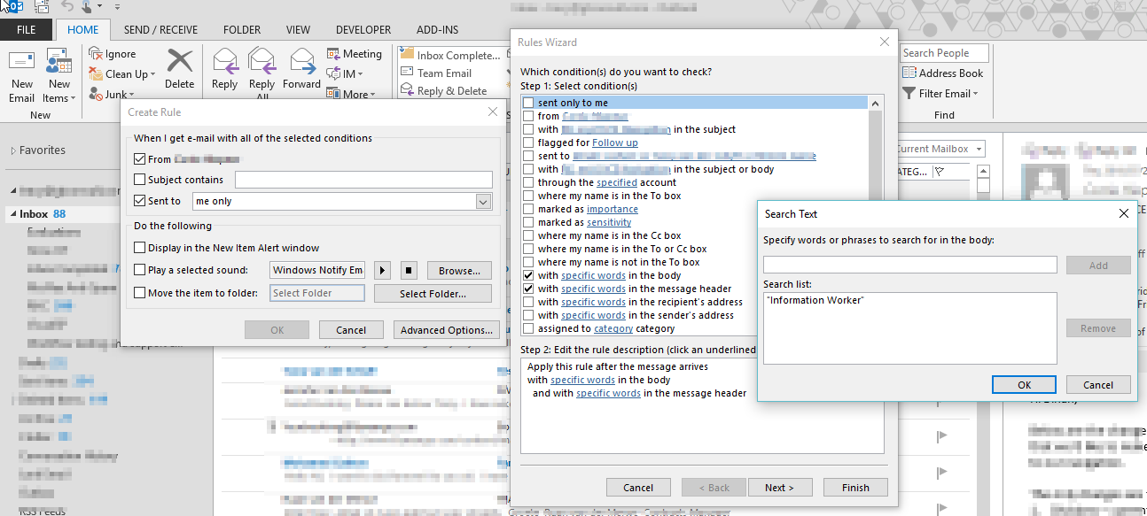The image size is (1147, 516).
Task: Click OK in Search Text dialog
Action: coord(1024,385)
